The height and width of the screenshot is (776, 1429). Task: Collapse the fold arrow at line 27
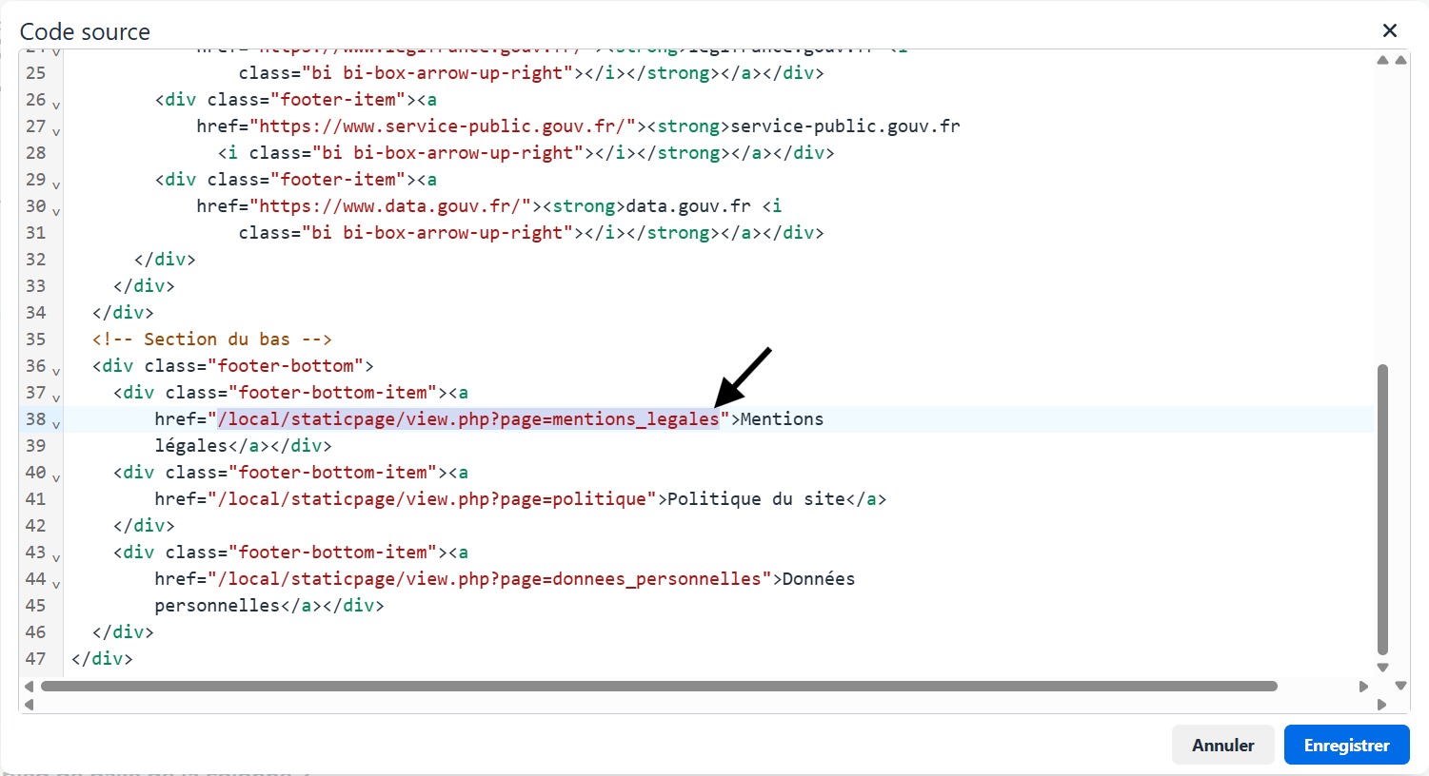point(56,130)
